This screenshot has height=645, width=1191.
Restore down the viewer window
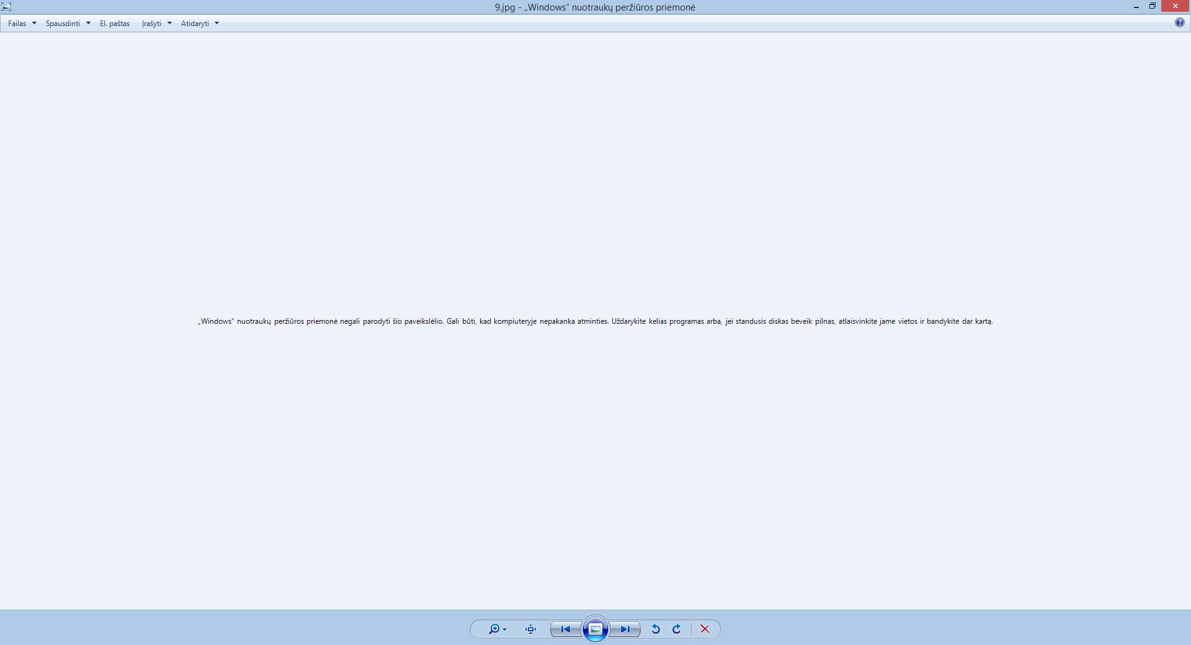[x=1152, y=7]
